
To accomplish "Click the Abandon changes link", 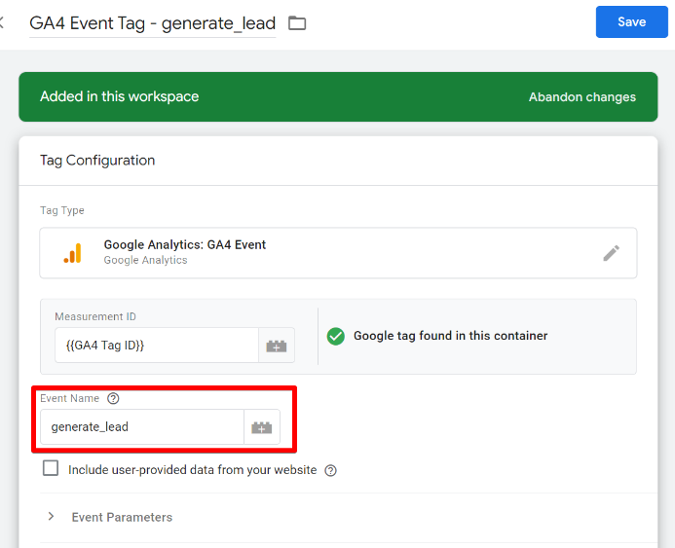I will point(581,97).
